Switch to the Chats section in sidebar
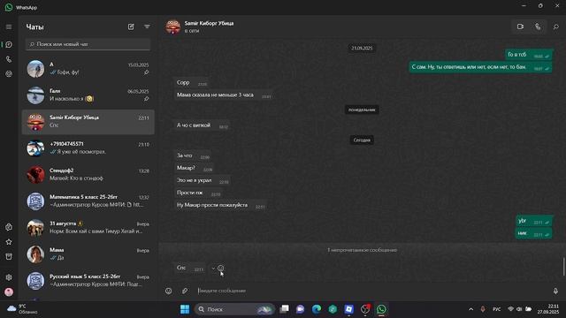 click(9, 45)
